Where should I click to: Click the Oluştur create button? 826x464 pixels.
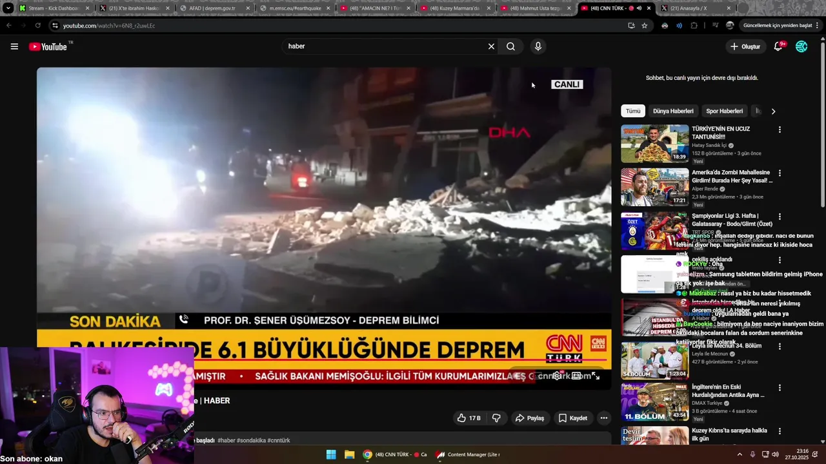(745, 46)
